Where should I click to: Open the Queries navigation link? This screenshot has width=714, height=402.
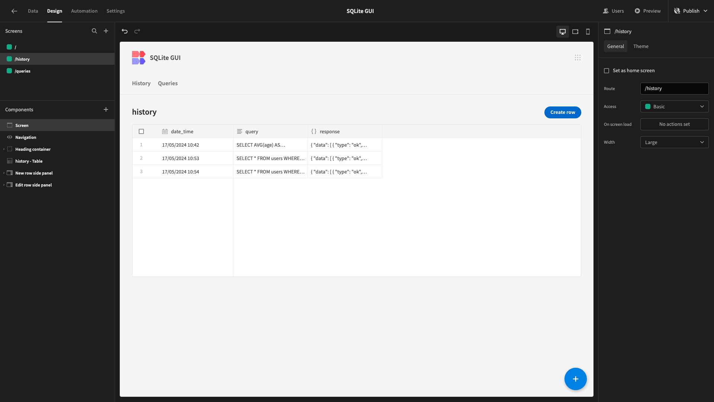pos(168,83)
